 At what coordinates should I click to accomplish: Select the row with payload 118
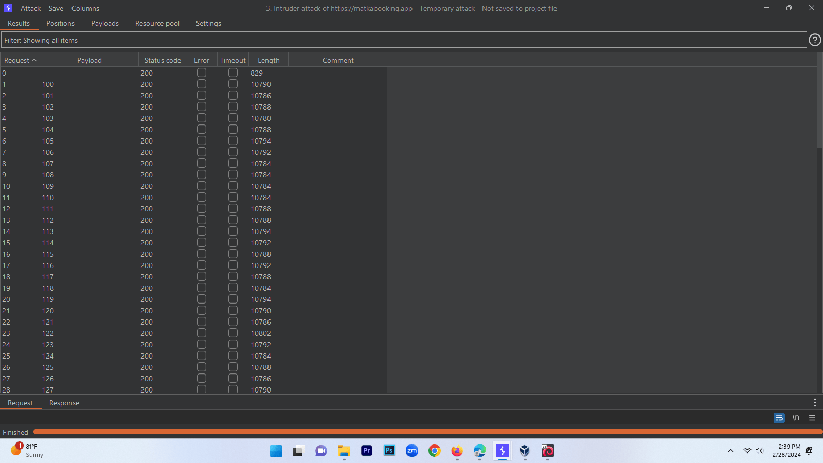[193, 288]
